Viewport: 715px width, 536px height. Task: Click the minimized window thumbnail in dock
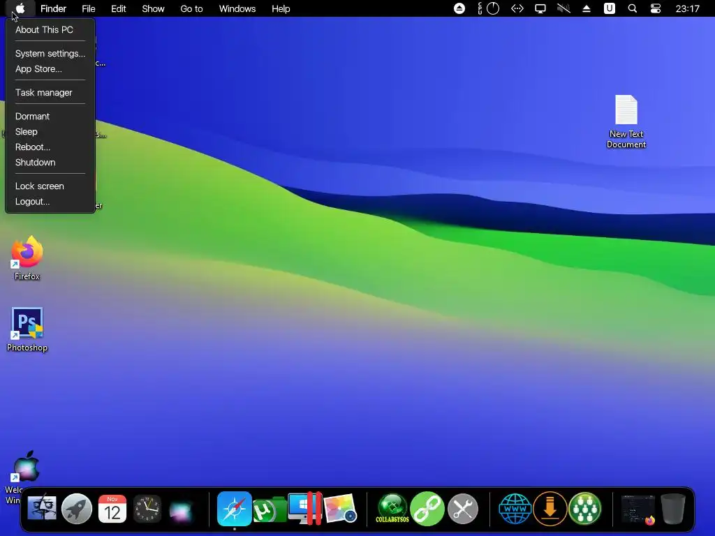[x=638, y=509]
